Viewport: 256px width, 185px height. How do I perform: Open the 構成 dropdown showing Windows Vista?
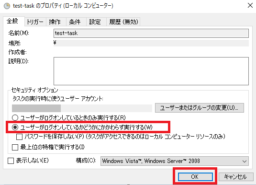(175, 161)
